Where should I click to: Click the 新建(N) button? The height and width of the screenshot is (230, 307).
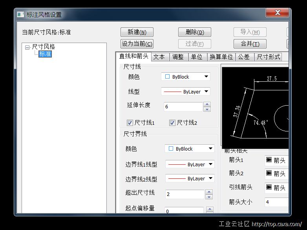click(137, 32)
